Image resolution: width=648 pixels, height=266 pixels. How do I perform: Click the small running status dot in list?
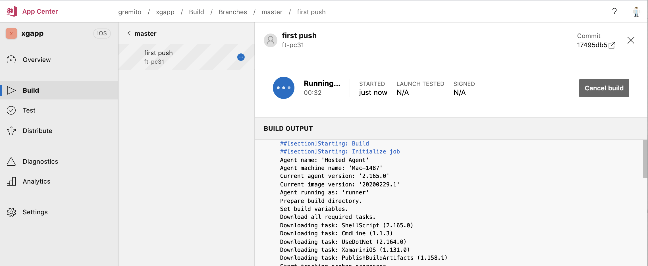tap(241, 57)
